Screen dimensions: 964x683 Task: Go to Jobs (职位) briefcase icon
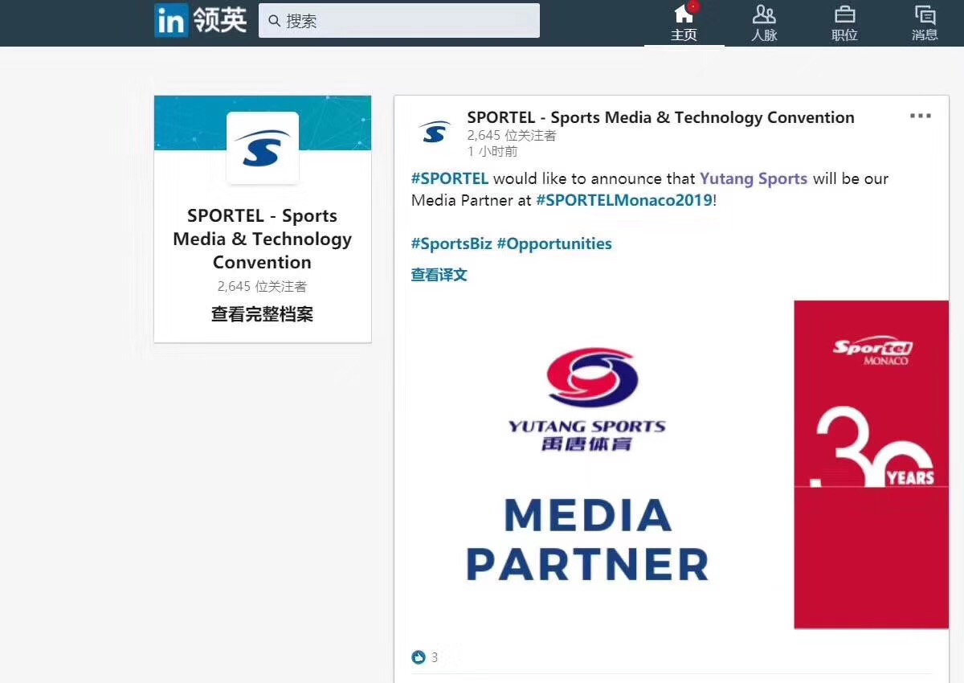coord(844,22)
